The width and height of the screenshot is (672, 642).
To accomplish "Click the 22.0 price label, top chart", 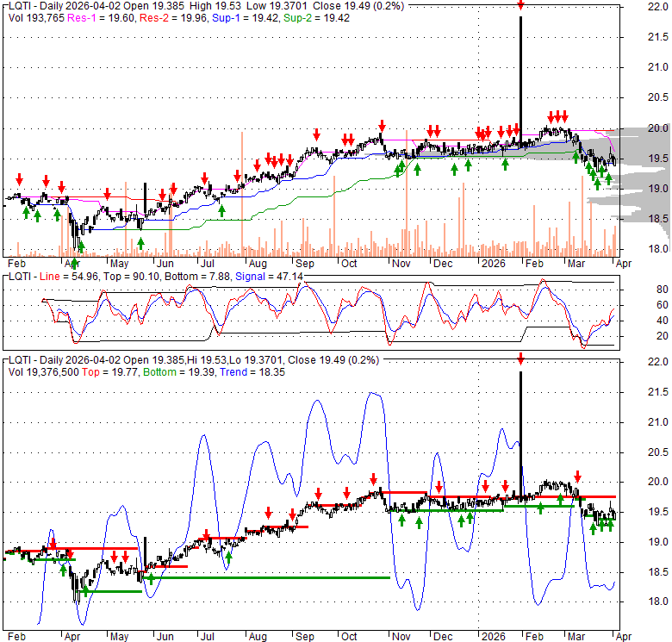I will 635,7.
